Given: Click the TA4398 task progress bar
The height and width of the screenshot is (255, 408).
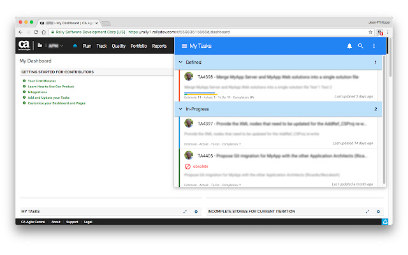Looking at the screenshot, I should pyautogui.click(x=201, y=94).
